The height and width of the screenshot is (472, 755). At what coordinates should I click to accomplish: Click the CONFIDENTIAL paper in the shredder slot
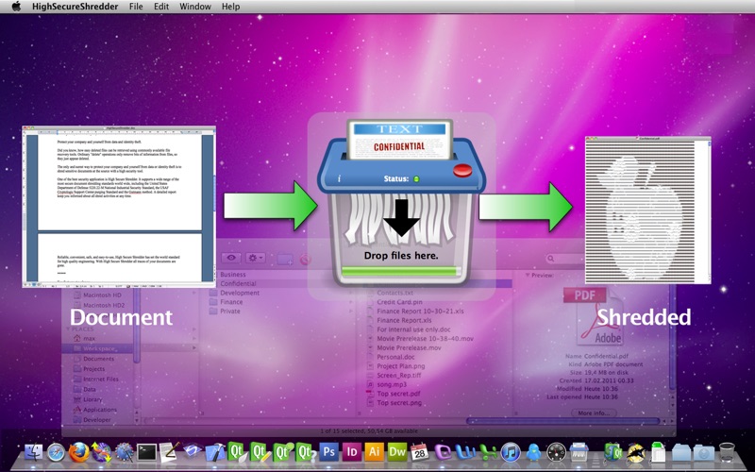[399, 140]
